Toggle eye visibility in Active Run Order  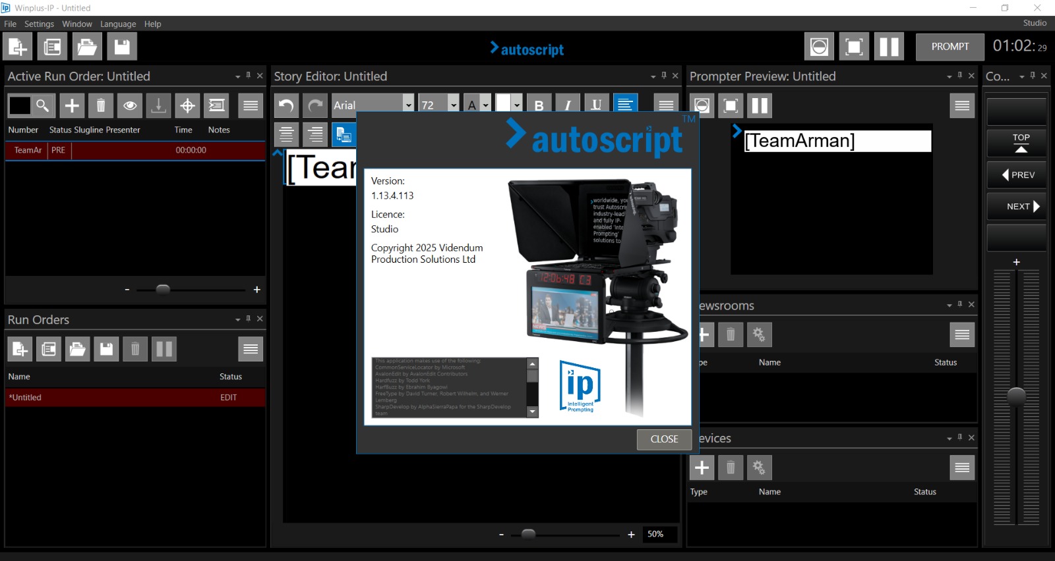[x=130, y=105]
